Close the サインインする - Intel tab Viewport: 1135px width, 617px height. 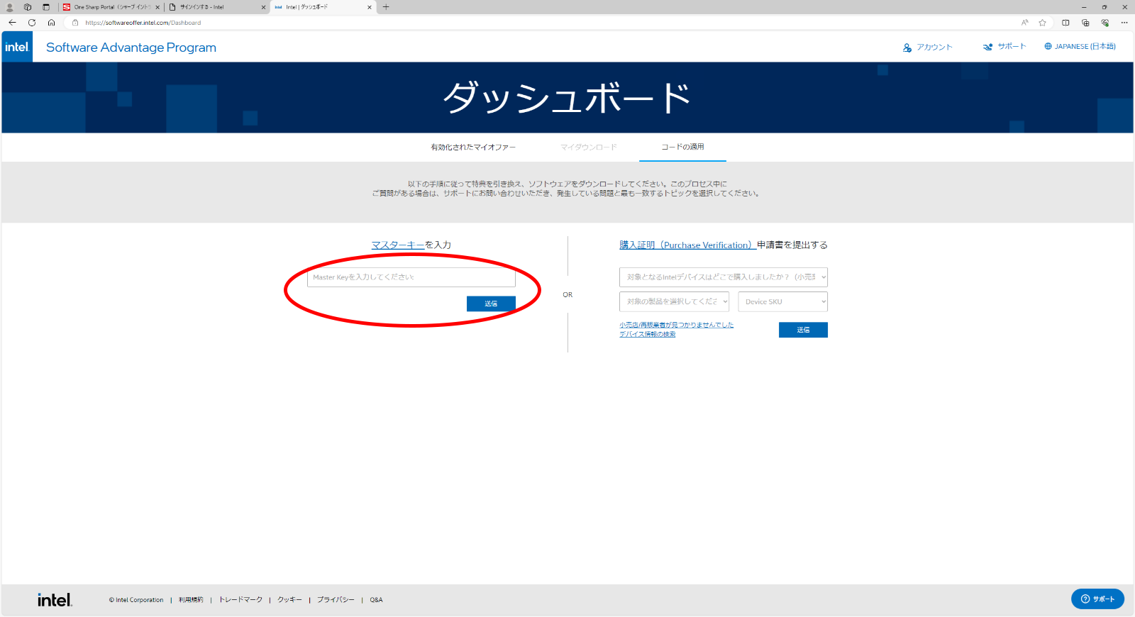click(264, 7)
